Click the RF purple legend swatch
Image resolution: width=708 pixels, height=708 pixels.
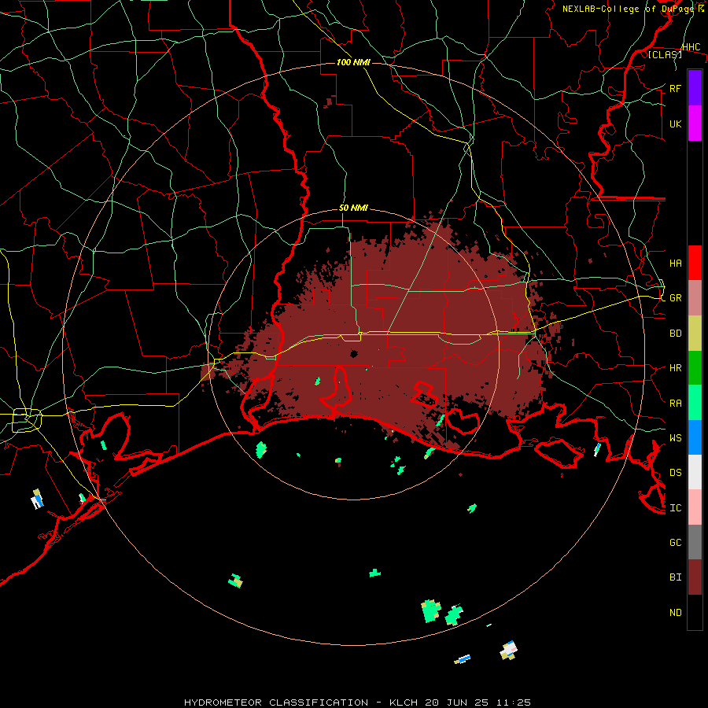[695, 88]
